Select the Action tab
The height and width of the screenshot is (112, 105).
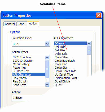click(33, 23)
